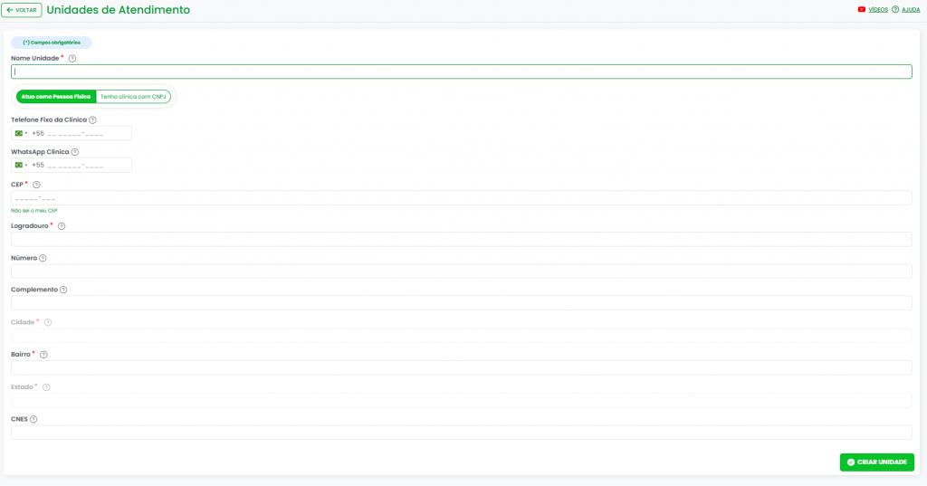The height and width of the screenshot is (486, 927).
Task: Open country flag dropdown for WhatsApp Clínica
Action: pyautogui.click(x=21, y=166)
